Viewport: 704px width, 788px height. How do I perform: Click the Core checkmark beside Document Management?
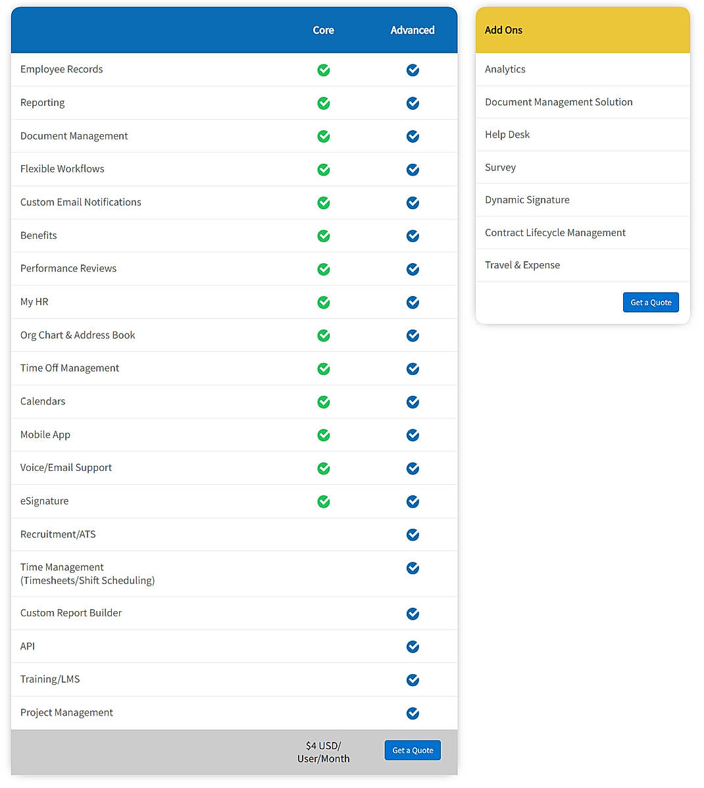323,136
